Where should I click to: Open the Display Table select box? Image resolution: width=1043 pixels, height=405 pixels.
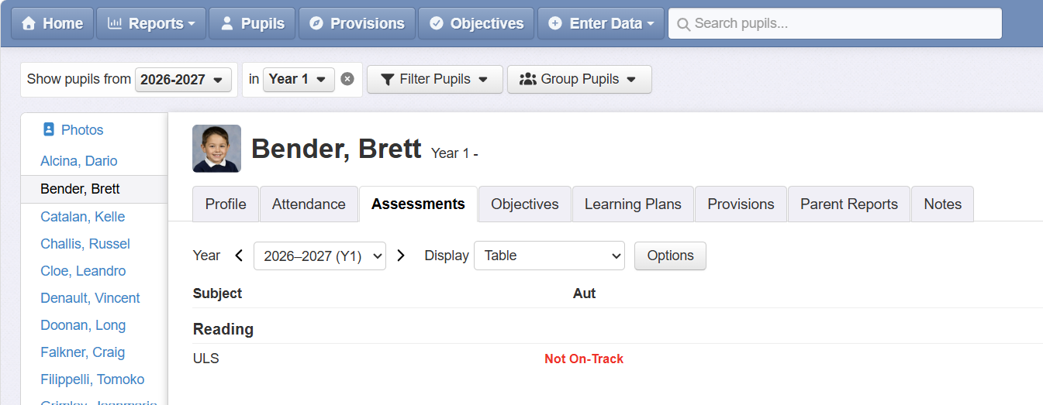click(549, 256)
